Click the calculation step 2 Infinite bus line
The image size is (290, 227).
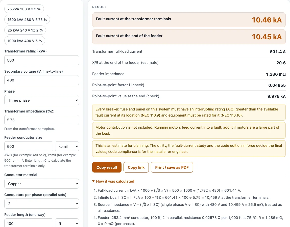183,197
